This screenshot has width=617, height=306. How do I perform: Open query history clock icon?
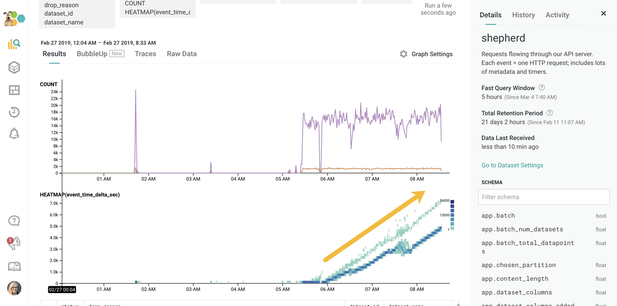(14, 112)
